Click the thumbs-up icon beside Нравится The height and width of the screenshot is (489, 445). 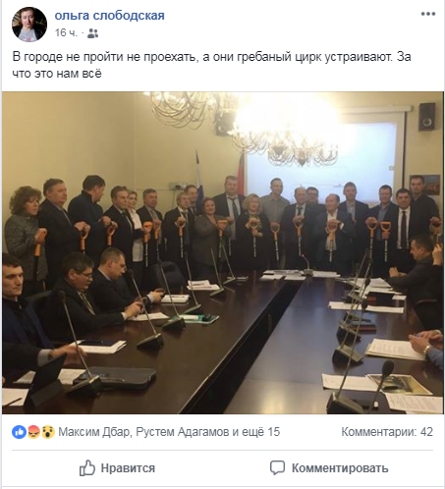pyautogui.click(x=87, y=467)
